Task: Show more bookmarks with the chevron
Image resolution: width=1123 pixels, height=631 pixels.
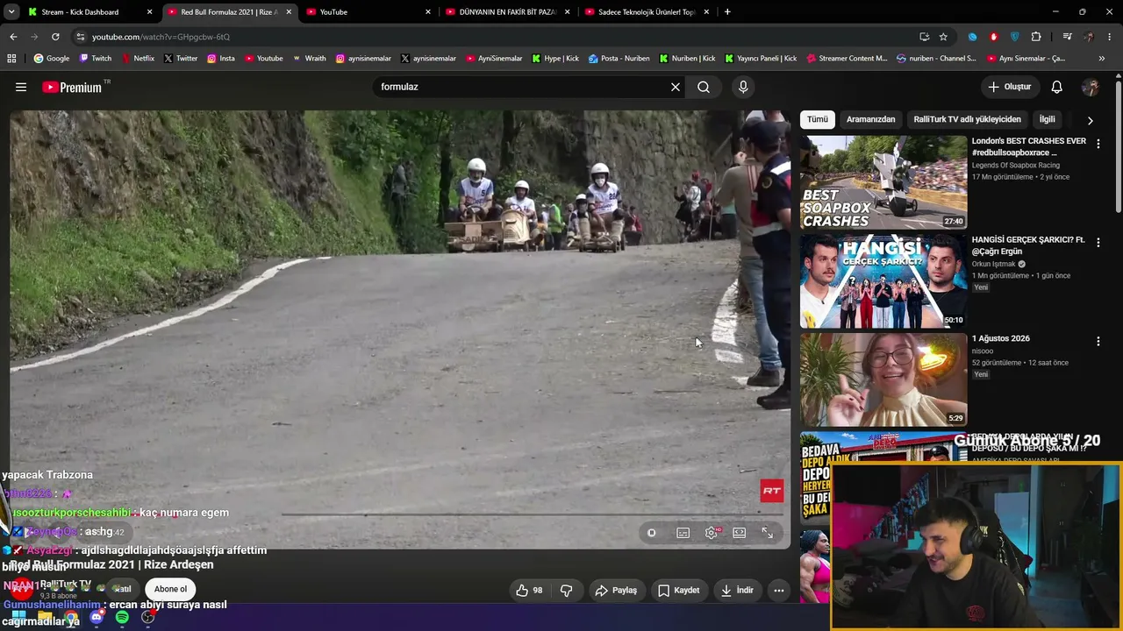Action: click(x=1102, y=59)
